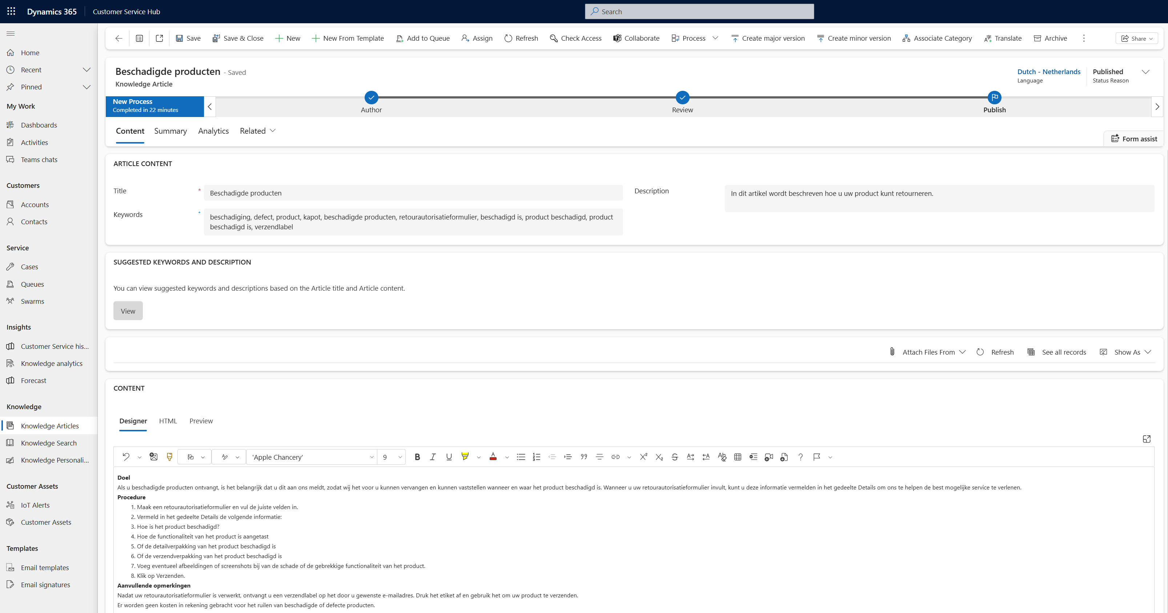
Task: Open Knowledge Search in the sidebar
Action: coord(48,443)
